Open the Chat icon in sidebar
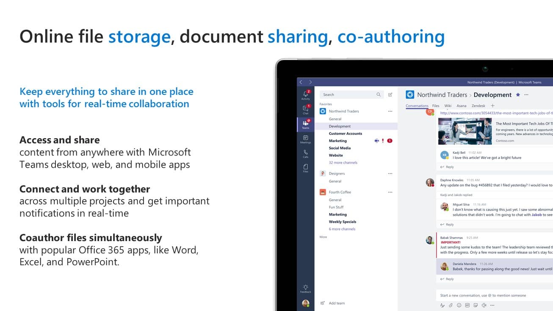The width and height of the screenshot is (553, 311). point(305,110)
